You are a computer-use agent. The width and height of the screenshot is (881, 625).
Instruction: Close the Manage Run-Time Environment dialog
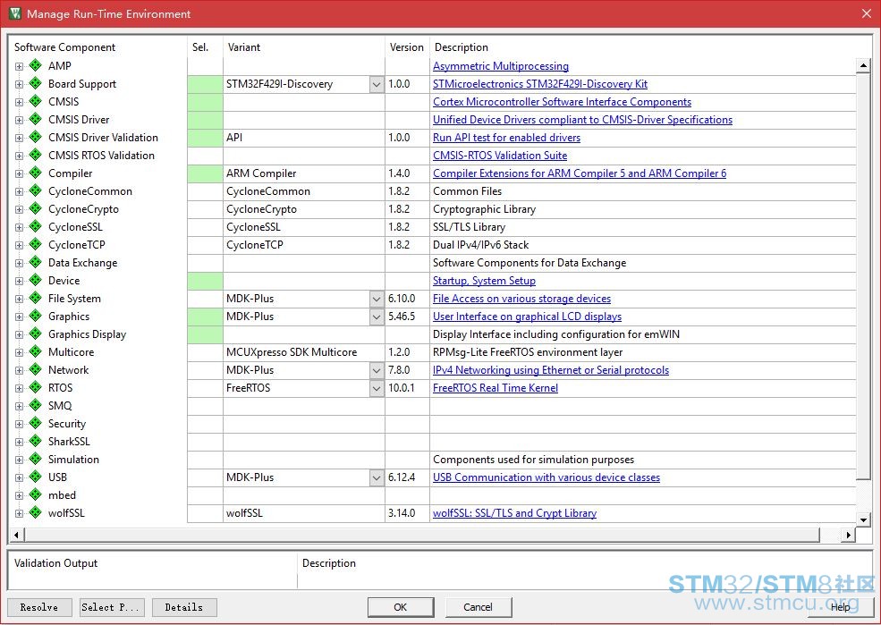(x=867, y=13)
